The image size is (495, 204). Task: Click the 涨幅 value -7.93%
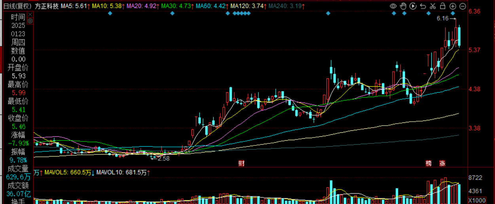click(x=18, y=143)
